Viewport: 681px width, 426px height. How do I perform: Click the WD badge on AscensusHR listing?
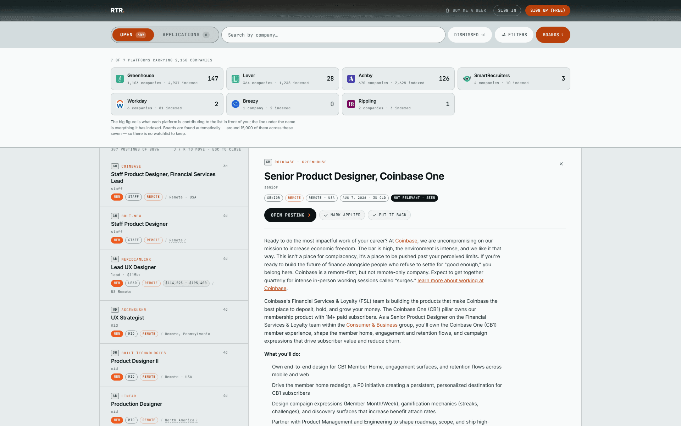[115, 310]
